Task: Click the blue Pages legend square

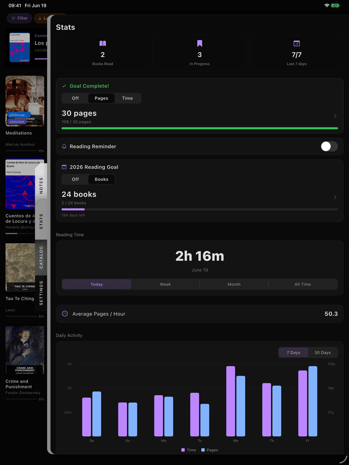Action: click(x=203, y=450)
